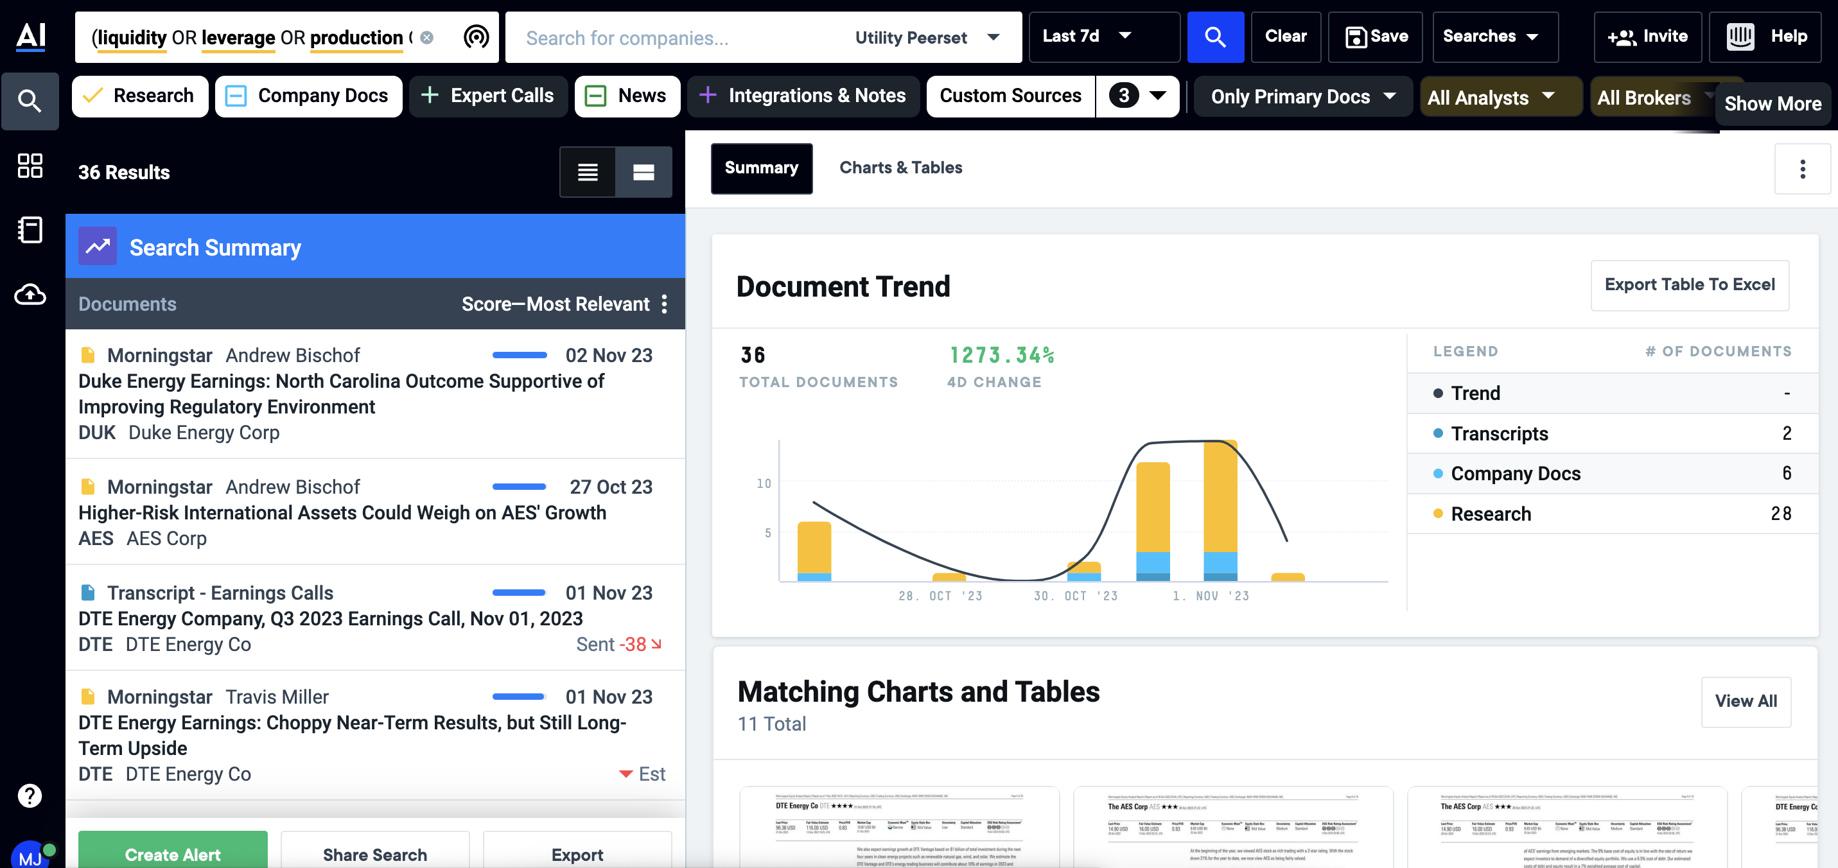
Task: Clear the keyword query with x icon
Action: [426, 37]
